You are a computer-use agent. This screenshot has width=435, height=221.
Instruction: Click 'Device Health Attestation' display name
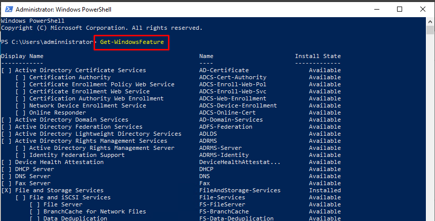(x=59, y=162)
